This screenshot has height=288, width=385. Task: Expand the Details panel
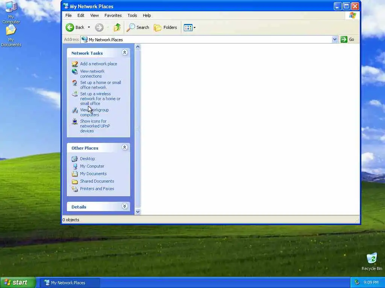(x=124, y=206)
